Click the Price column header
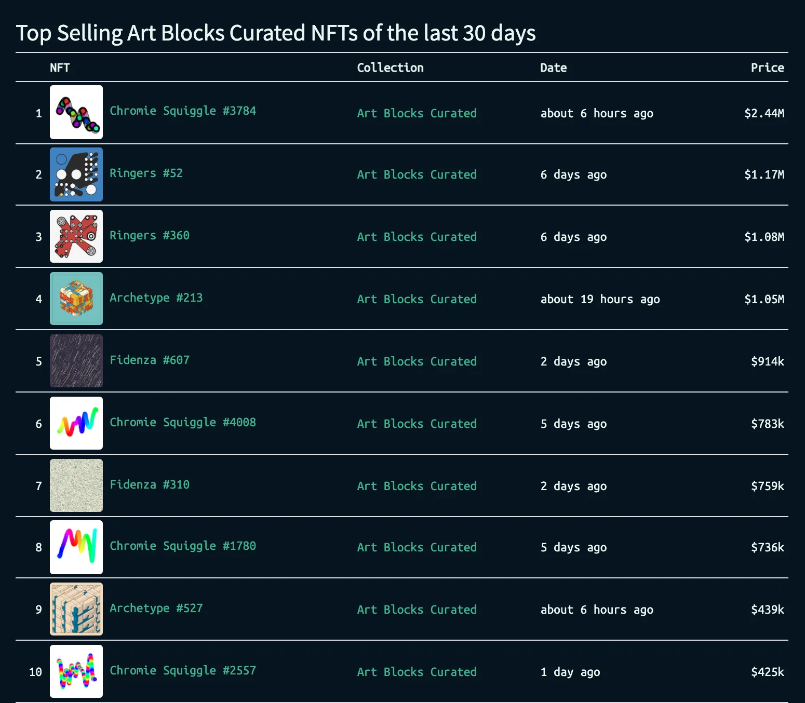Screen dimensions: 805x703 767,67
